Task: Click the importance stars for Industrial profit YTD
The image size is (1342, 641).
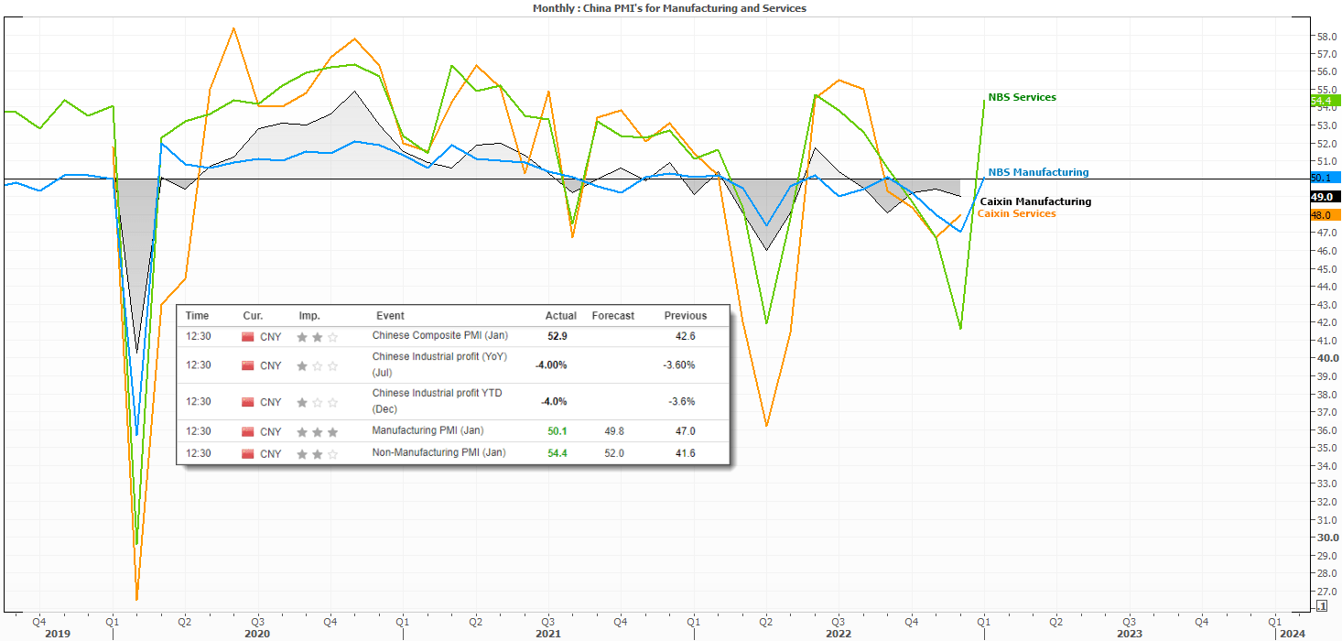Action: [x=317, y=402]
